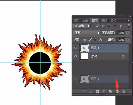Click the 不透明度 label

[x=109, y=33]
